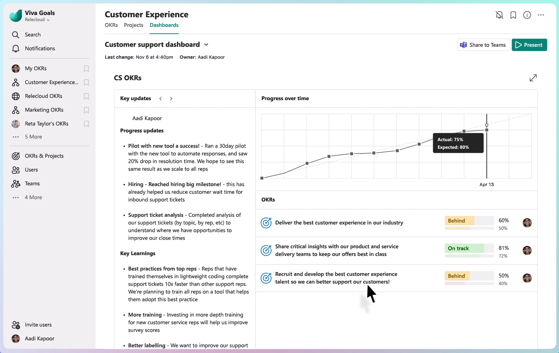Switch to the OKRs tab

pyautogui.click(x=111, y=25)
